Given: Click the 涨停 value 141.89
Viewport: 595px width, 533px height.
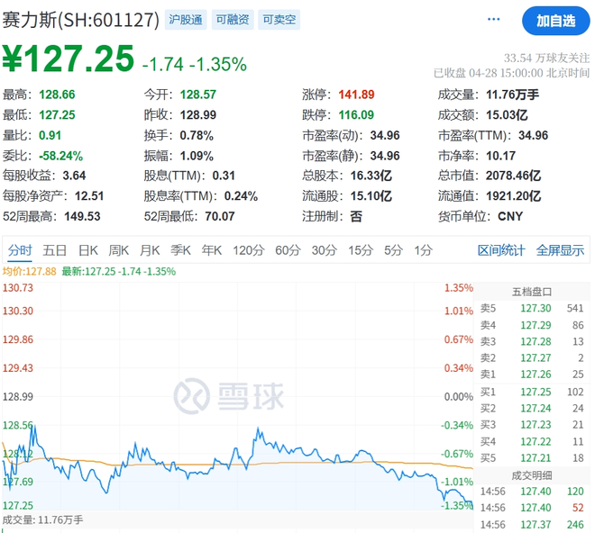Looking at the screenshot, I should coord(356,95).
